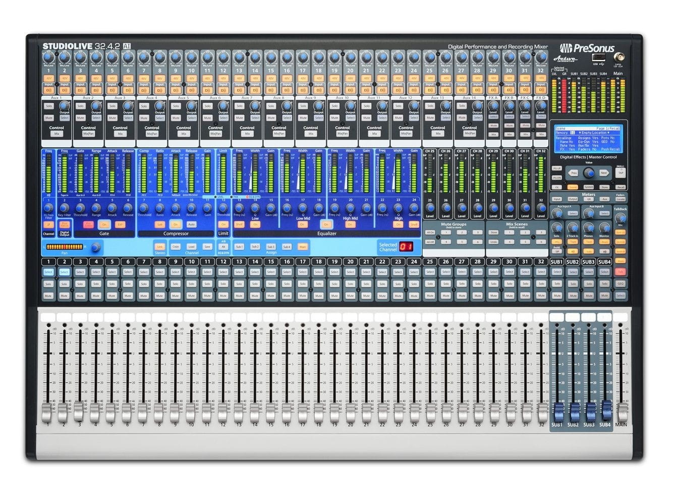Viewport: 676px width, 478px height.
Task: Click the Aux 3 Output knob
Action: [128, 106]
